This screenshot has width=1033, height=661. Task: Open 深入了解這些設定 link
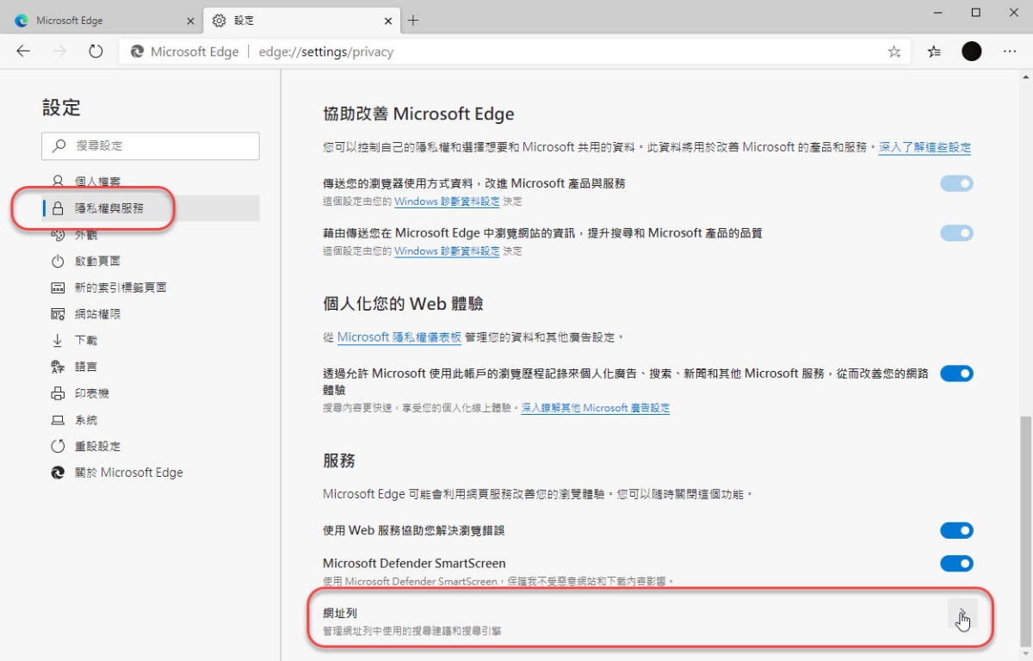point(925,147)
